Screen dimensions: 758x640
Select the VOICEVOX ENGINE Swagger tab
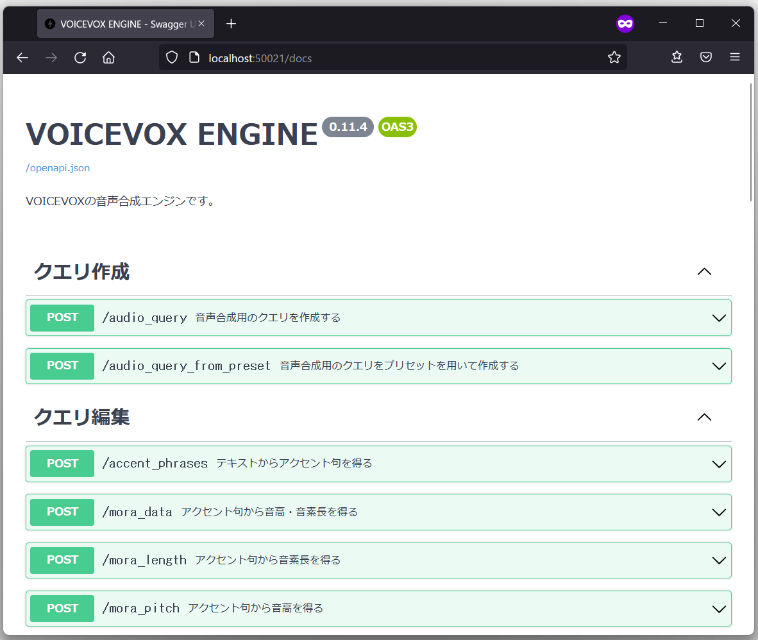click(126, 24)
